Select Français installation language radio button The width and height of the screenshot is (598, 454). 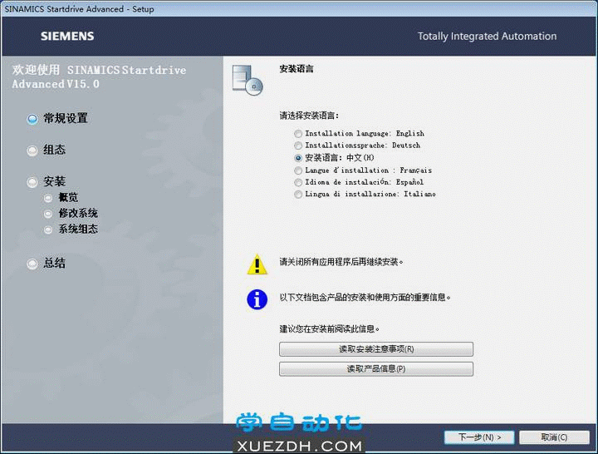coord(298,170)
